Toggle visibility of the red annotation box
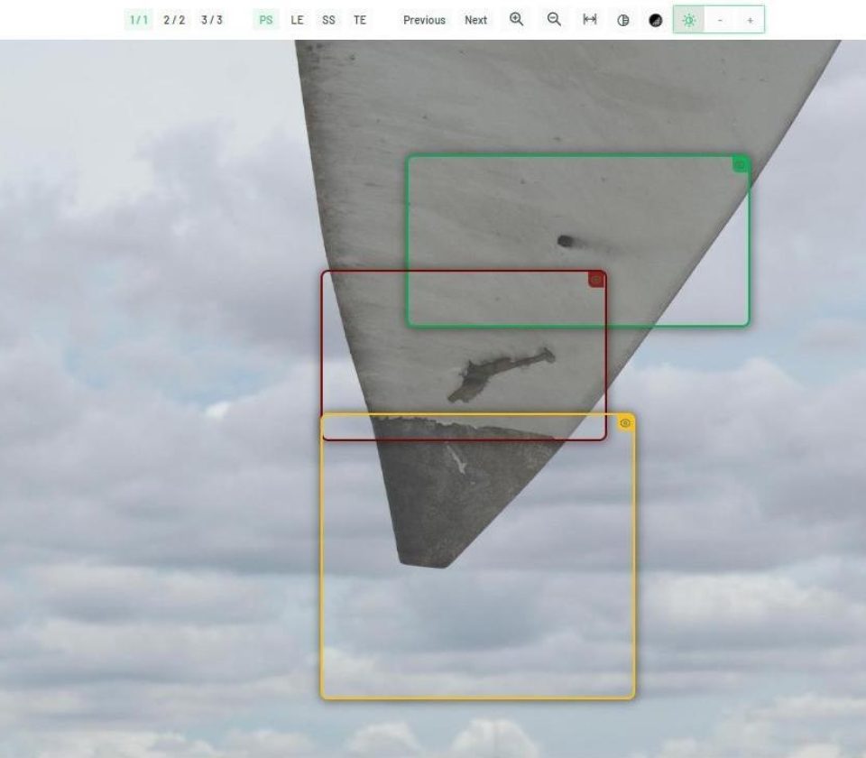The width and height of the screenshot is (866, 758). coord(596,280)
